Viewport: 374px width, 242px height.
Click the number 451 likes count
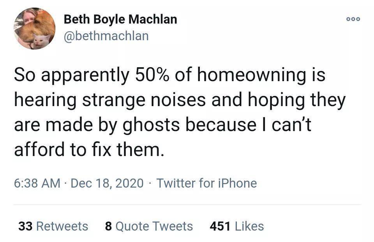[219, 226]
